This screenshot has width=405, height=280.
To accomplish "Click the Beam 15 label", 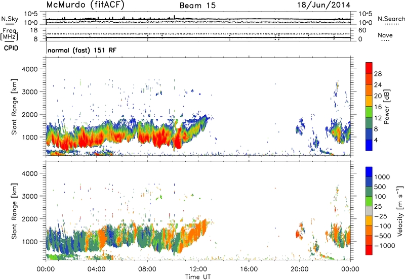I will 197,6.
